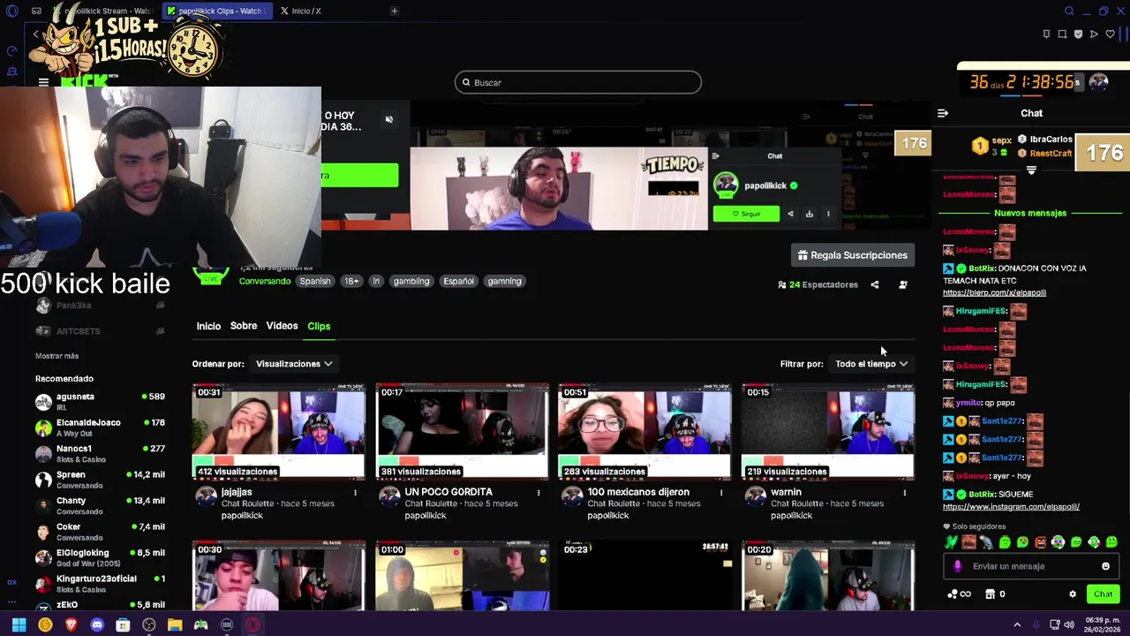This screenshot has height=636, width=1130.
Task: Click the share icon next to Espectadores
Action: point(875,284)
